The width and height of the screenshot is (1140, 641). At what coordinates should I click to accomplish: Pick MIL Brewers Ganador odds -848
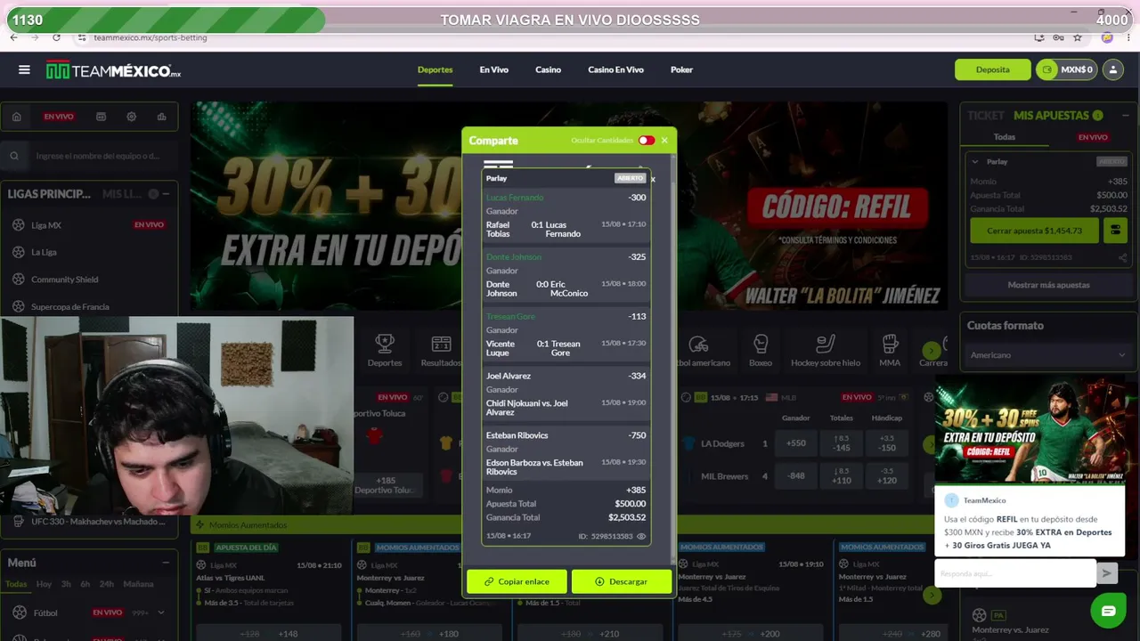point(796,476)
